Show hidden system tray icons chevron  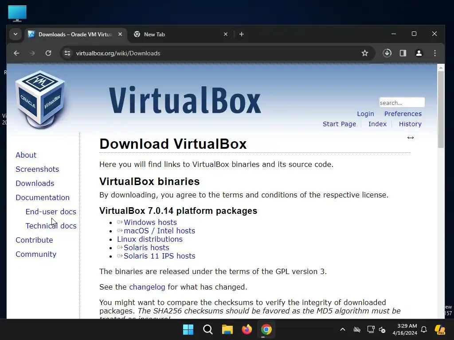pyautogui.click(x=343, y=329)
